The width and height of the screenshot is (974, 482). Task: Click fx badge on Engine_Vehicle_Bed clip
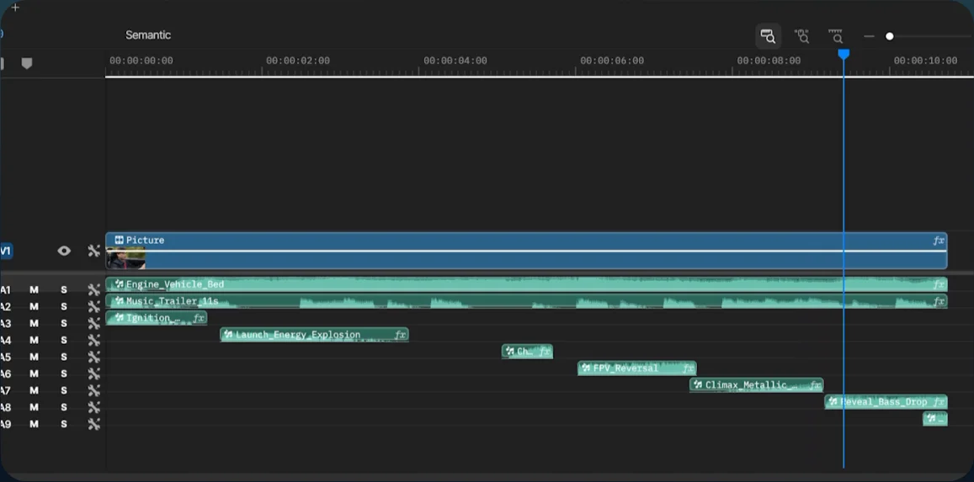[x=939, y=284]
